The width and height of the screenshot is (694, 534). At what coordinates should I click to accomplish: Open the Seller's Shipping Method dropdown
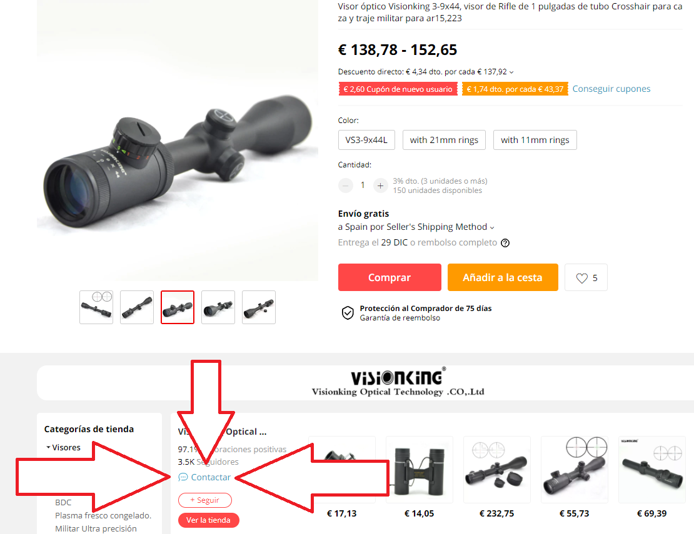pos(491,228)
